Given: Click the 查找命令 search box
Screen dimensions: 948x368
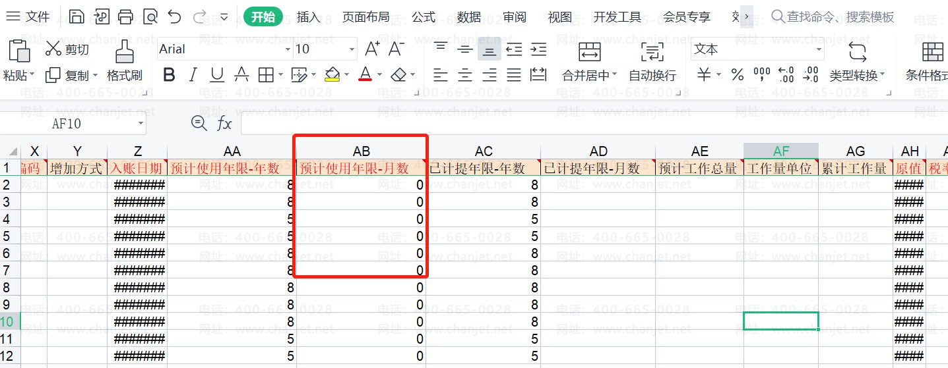Looking at the screenshot, I should (x=834, y=17).
